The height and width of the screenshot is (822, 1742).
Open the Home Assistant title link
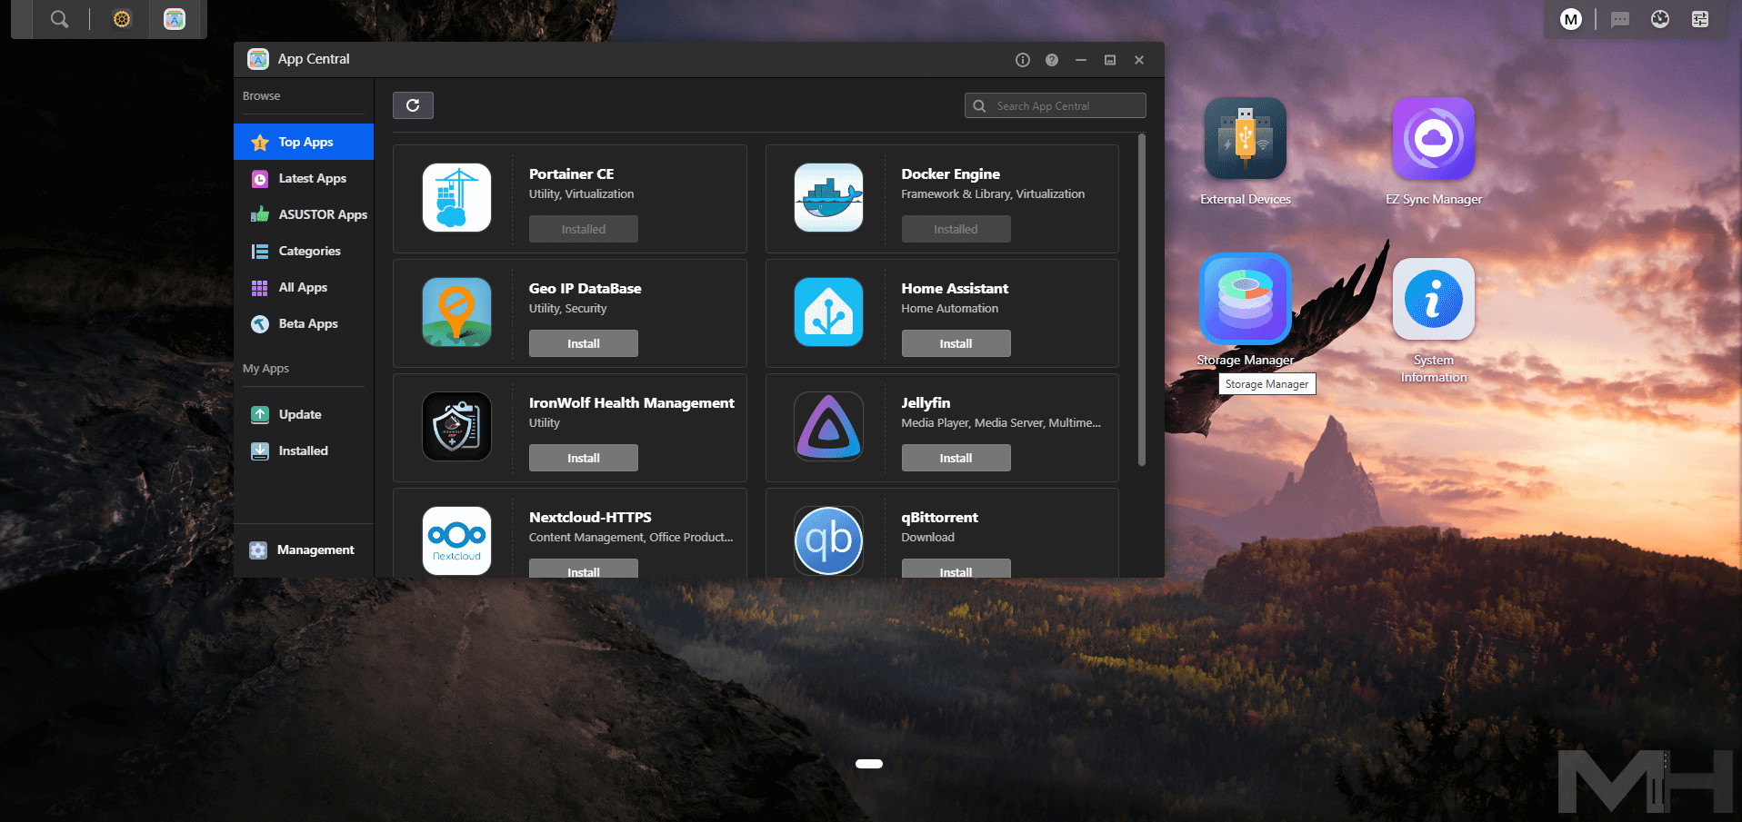955,288
